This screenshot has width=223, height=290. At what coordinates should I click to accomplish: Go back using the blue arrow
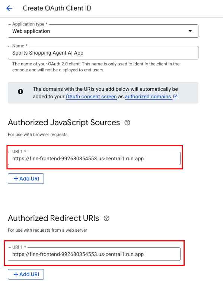coord(9,8)
